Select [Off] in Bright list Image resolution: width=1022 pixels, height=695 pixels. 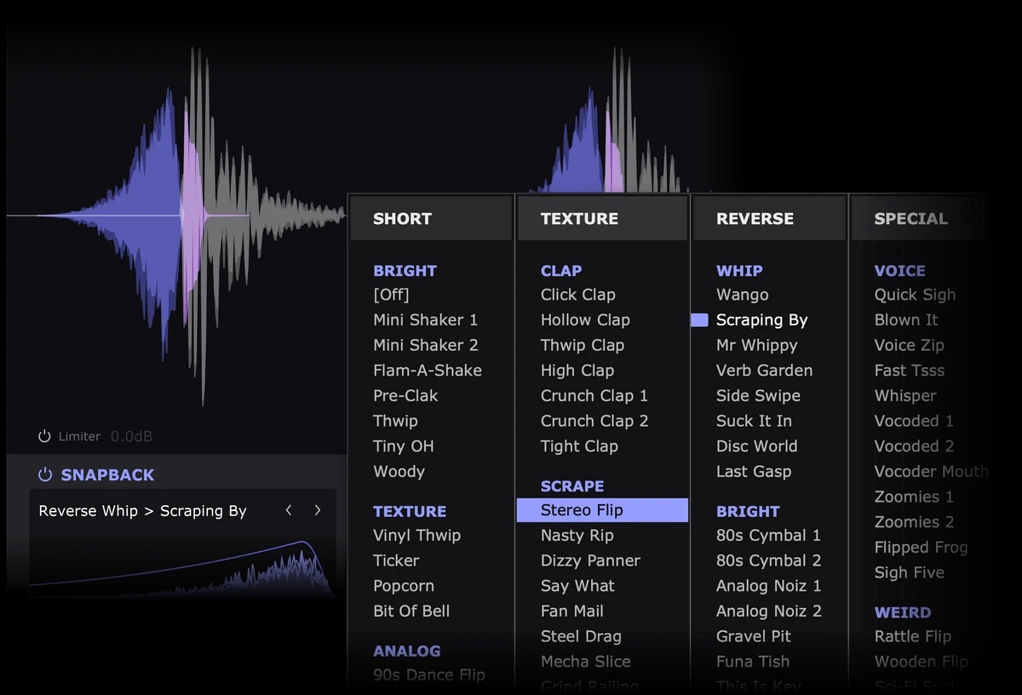[391, 295]
